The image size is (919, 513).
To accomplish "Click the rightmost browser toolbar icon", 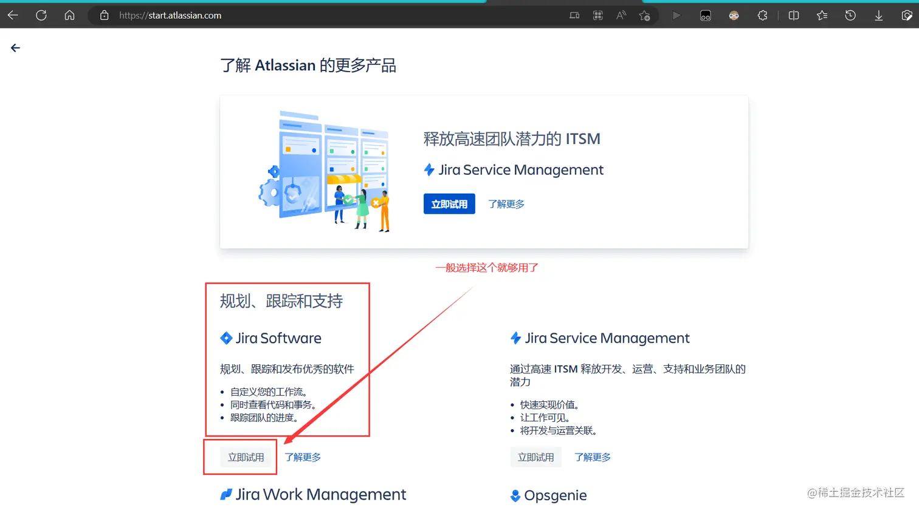I will coord(907,15).
